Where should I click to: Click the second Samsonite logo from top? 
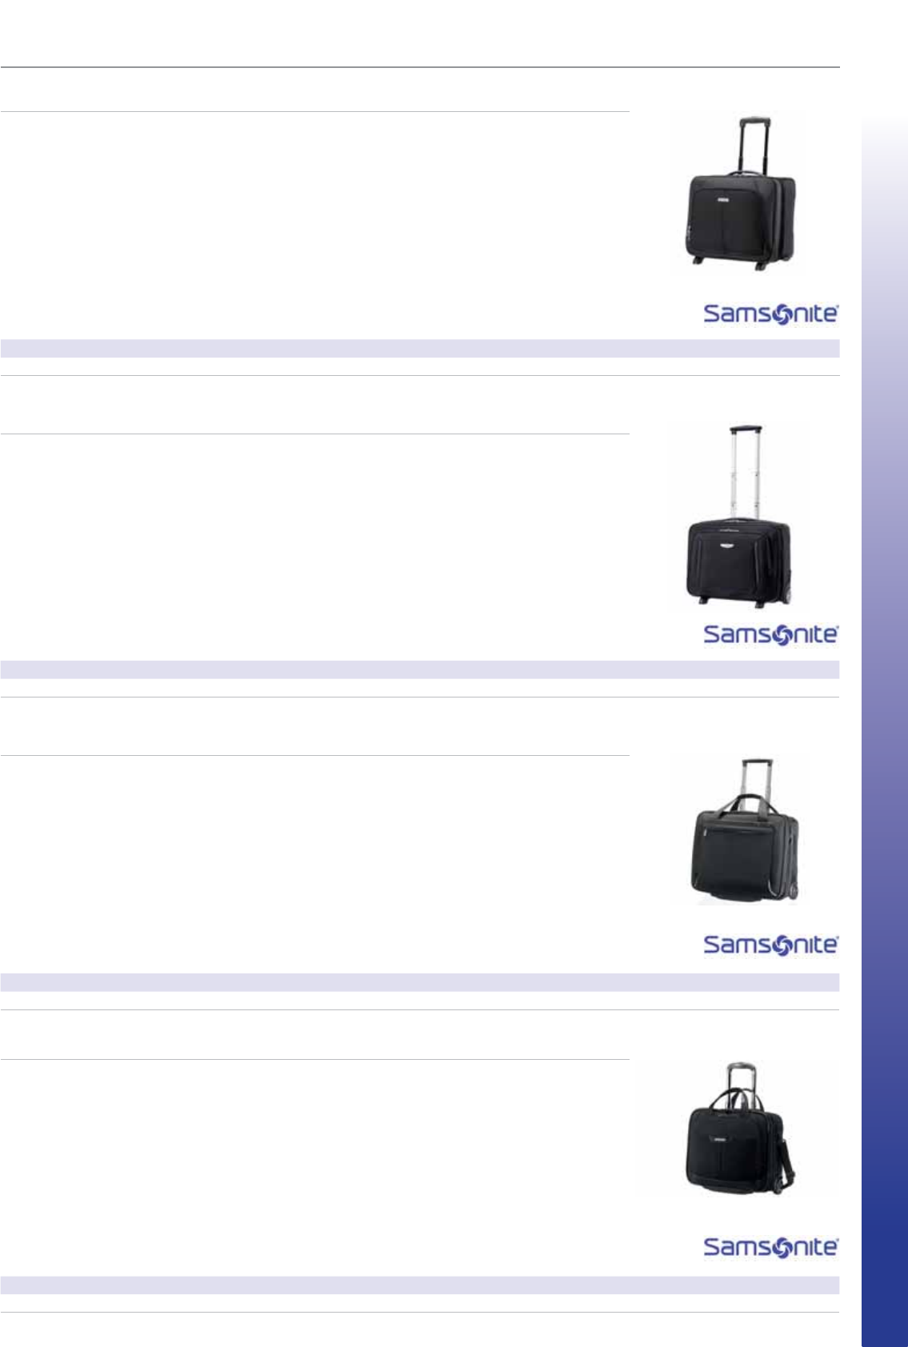pyautogui.click(x=770, y=634)
